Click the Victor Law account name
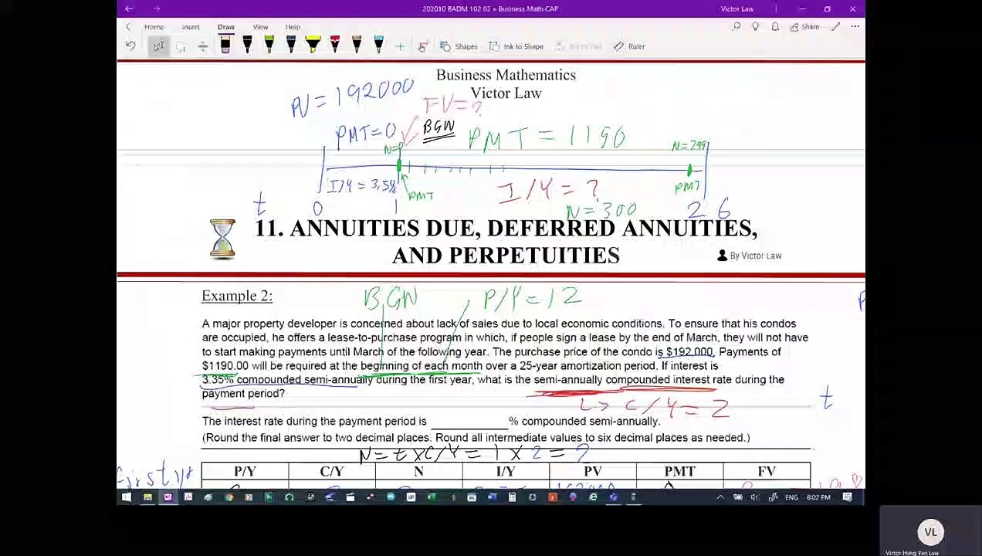This screenshot has height=556, width=982. pyautogui.click(x=736, y=9)
